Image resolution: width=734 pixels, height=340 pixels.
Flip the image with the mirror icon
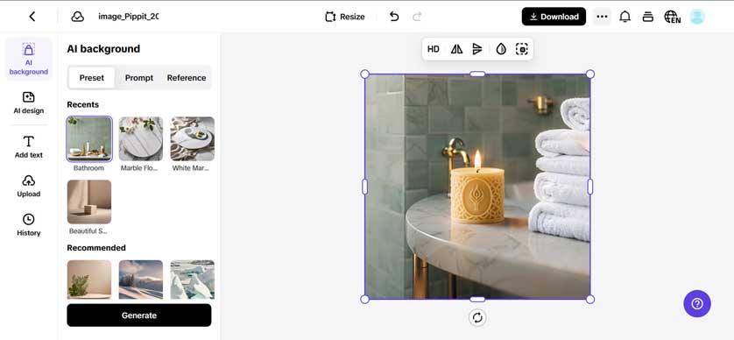point(456,49)
